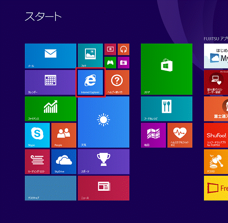Open the Help + Tips question mark tile
228x223 pixels.
pos(117,82)
